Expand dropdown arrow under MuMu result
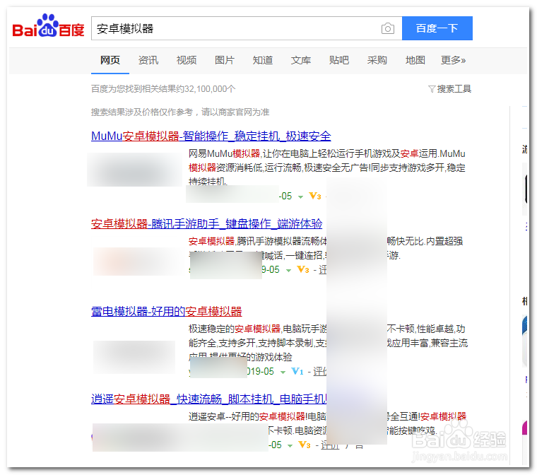This screenshot has width=537, height=475. [x=301, y=197]
